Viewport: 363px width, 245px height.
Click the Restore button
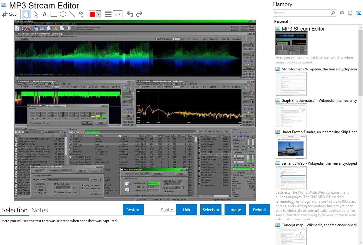pyautogui.click(x=133, y=209)
